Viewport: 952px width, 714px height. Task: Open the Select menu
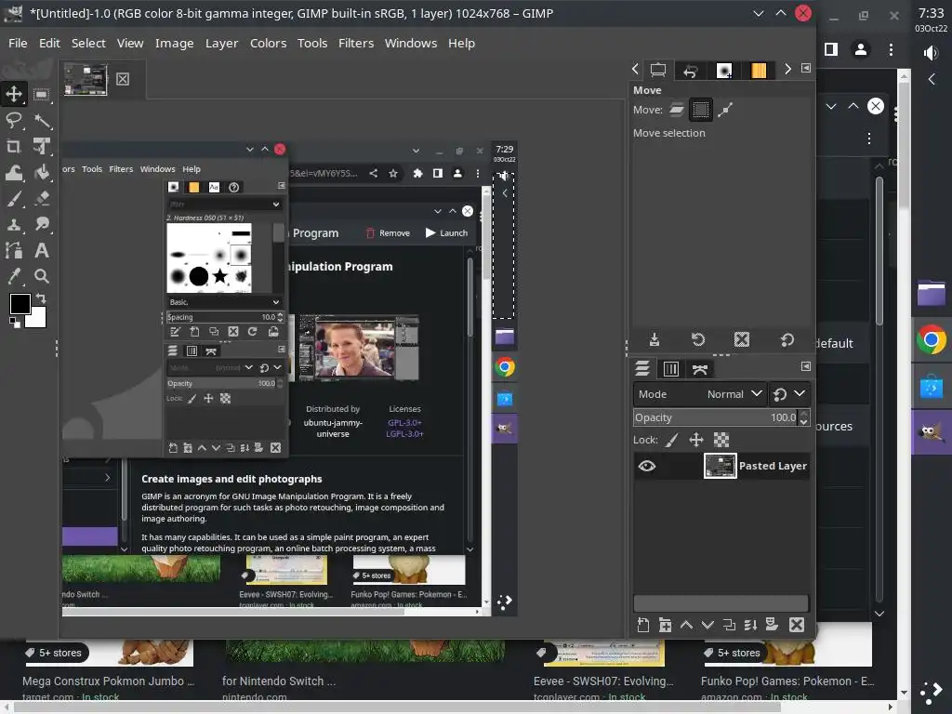click(88, 43)
